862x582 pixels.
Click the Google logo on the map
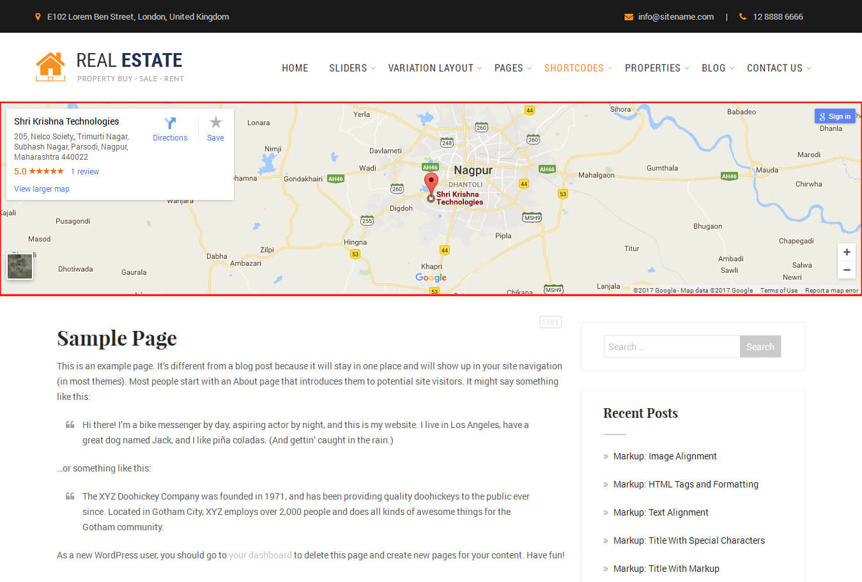click(431, 277)
